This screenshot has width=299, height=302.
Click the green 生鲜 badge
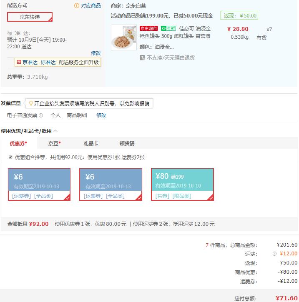coord(168,28)
